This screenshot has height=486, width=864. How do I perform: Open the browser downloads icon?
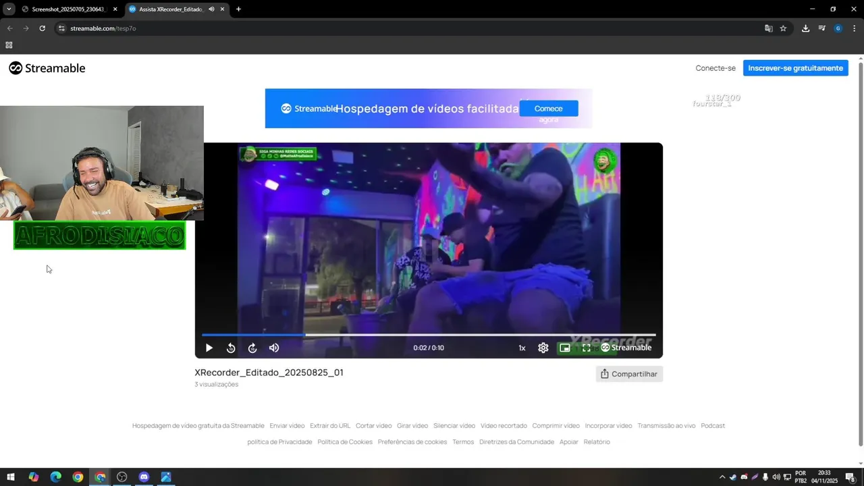[x=805, y=28]
